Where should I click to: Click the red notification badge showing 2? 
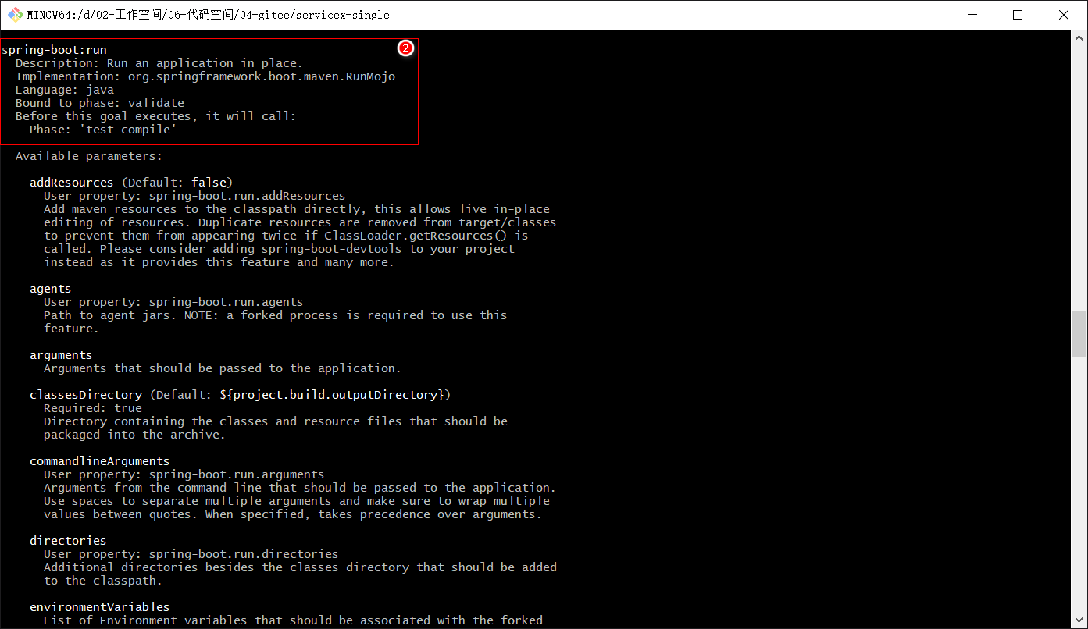(x=405, y=48)
